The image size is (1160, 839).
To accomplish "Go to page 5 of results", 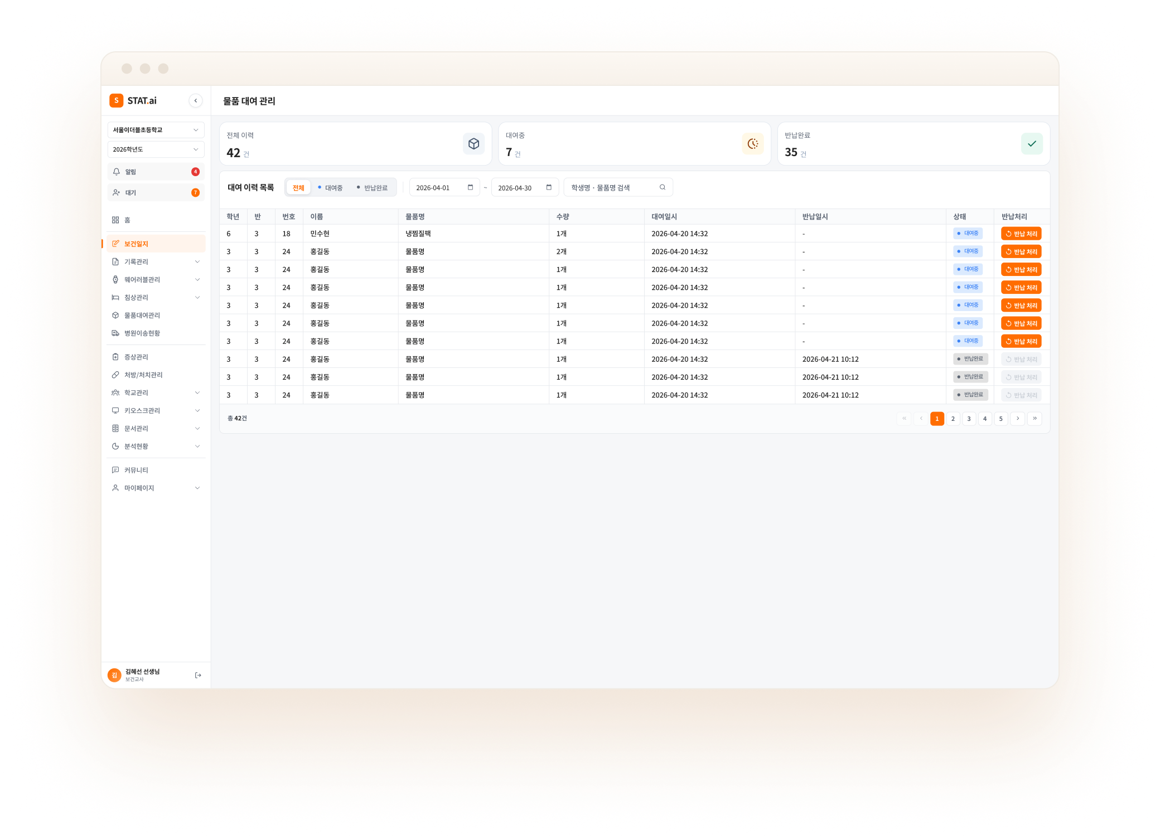I will (x=1000, y=419).
